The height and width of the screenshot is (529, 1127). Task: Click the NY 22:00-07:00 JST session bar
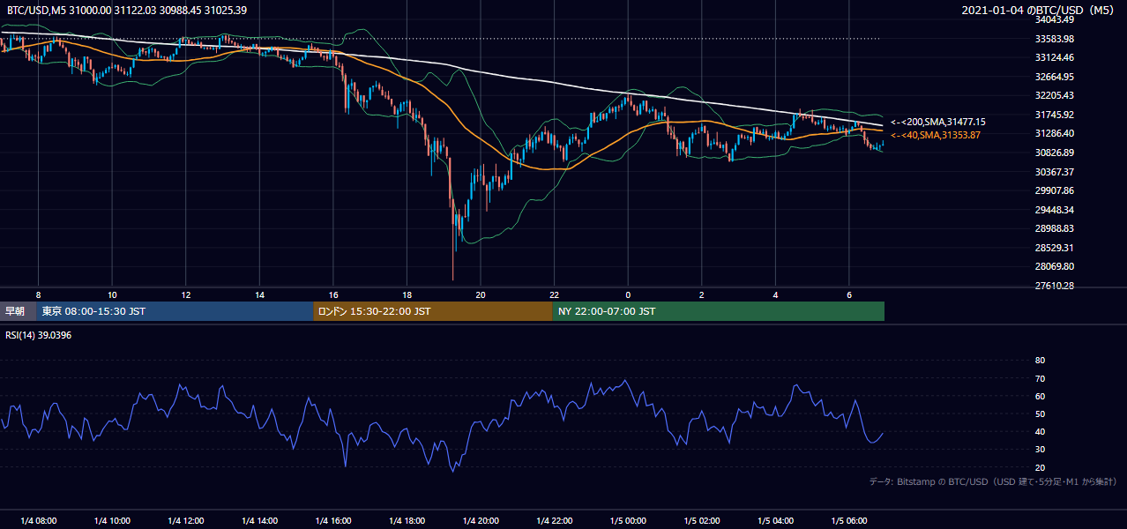point(719,311)
